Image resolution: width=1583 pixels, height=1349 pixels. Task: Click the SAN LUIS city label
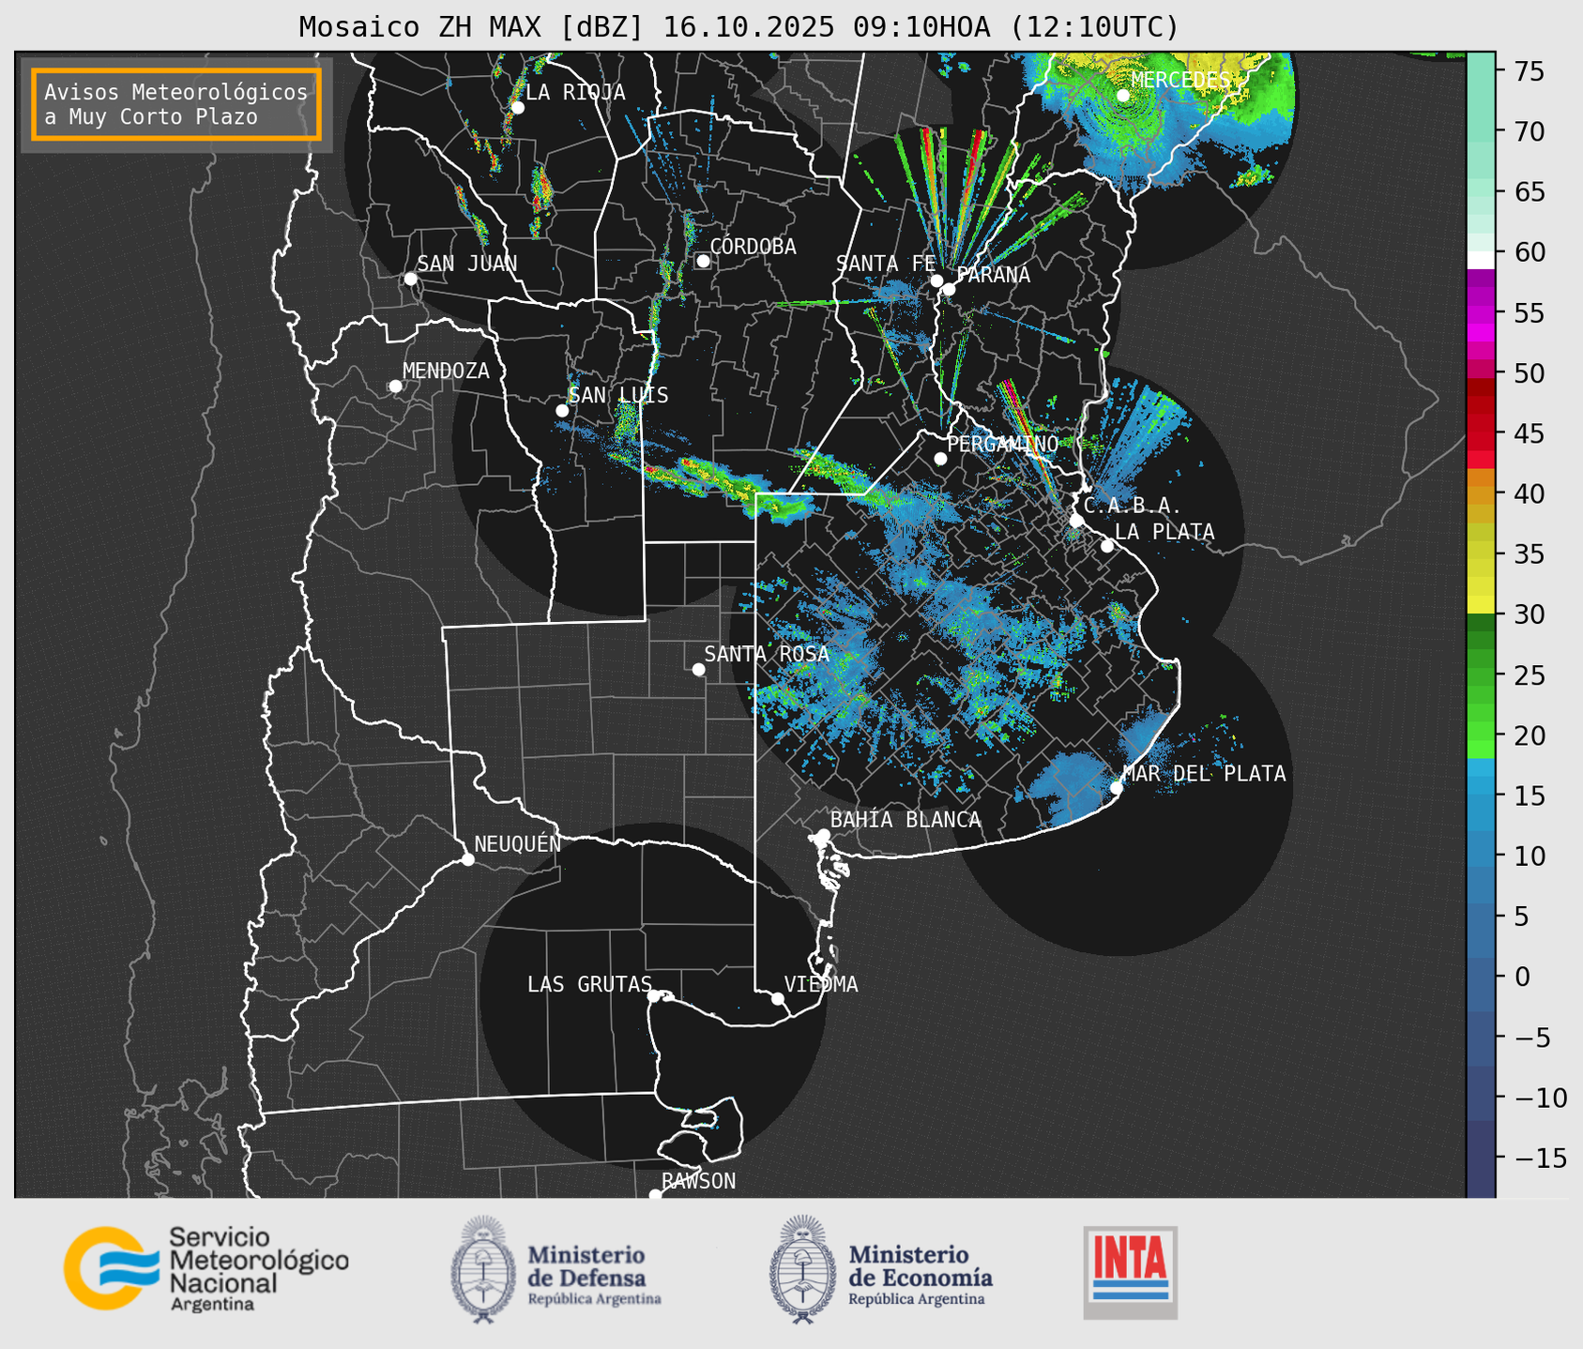(x=618, y=395)
